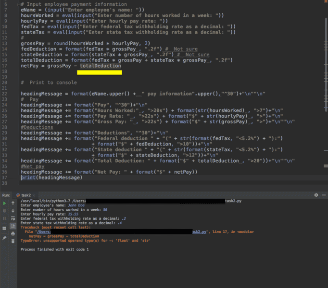Viewport: 328px width, 288px height.
Task: Click the Stop process icon in Run panel
Action: point(4,211)
